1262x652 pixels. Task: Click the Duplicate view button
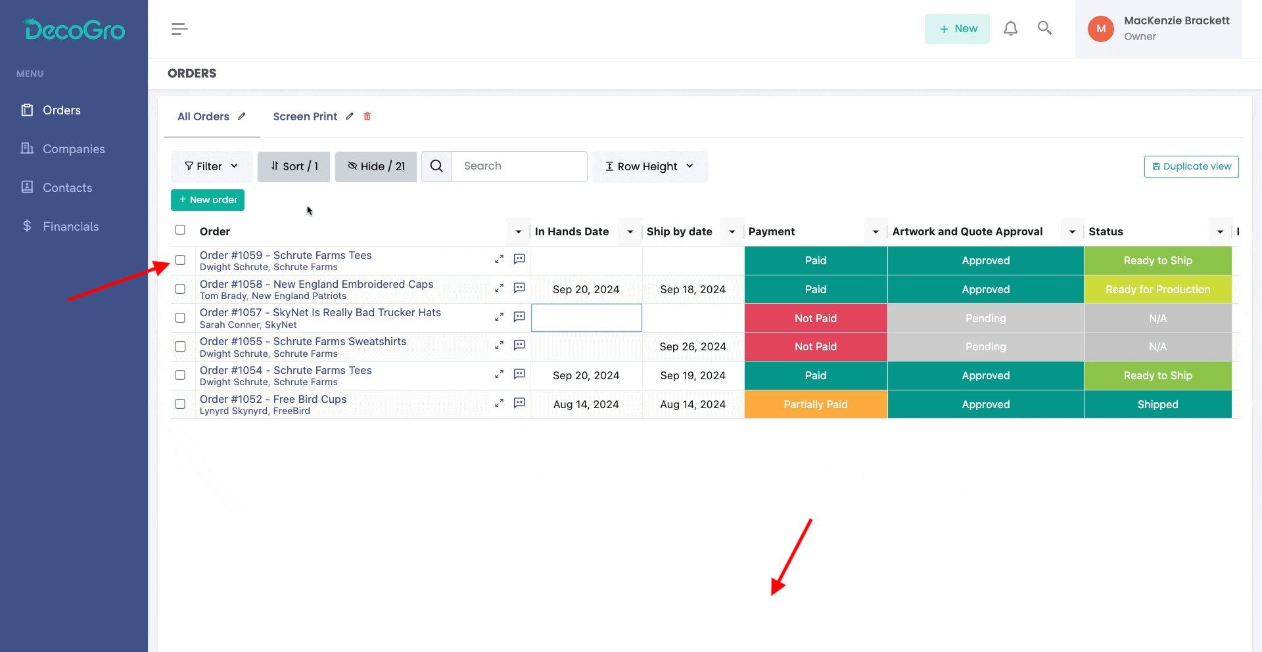[x=1191, y=166]
